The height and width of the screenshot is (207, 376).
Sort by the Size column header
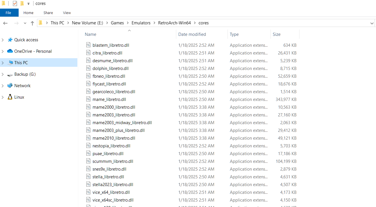click(x=277, y=34)
